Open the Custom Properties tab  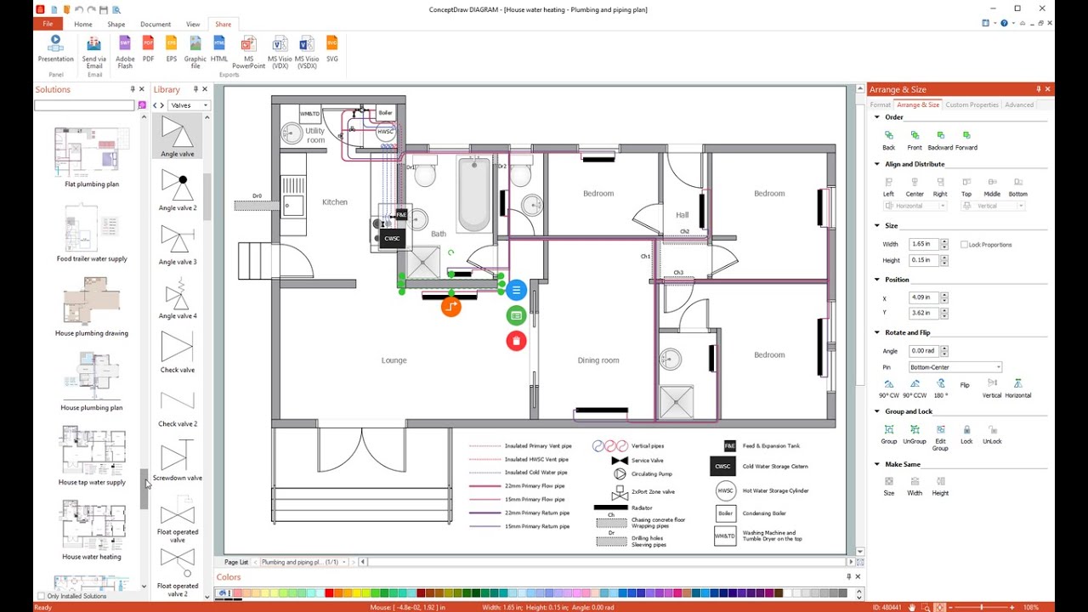tap(972, 104)
